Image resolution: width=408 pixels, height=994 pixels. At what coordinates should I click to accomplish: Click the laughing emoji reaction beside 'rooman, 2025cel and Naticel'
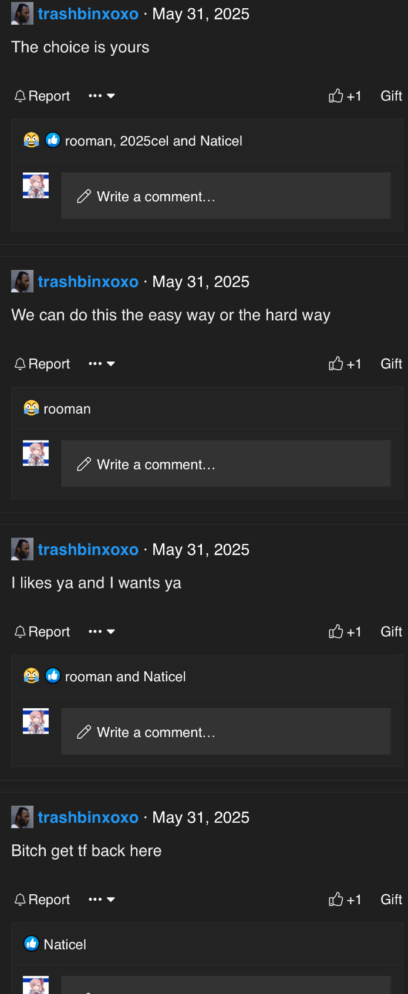click(x=31, y=140)
